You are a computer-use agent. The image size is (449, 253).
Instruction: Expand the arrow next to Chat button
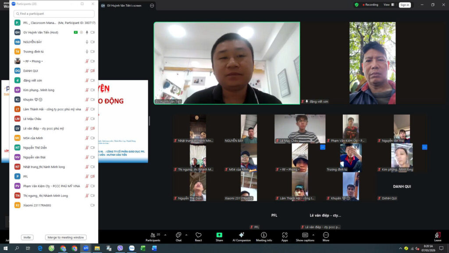(x=186, y=235)
